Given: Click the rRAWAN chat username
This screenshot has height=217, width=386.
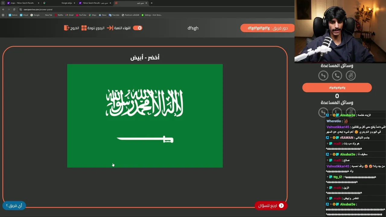Looking at the screenshot, I should (x=346, y=138).
